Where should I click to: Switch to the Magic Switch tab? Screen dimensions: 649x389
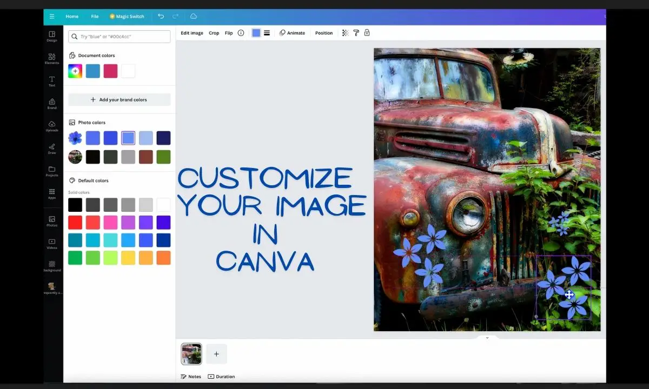pos(127,16)
